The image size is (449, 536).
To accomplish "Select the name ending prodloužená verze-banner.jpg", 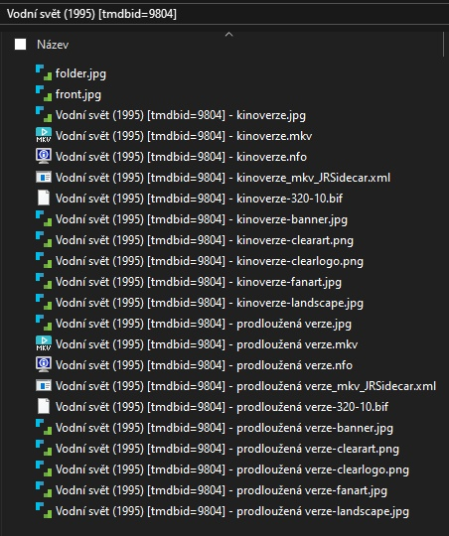I will (x=224, y=428).
